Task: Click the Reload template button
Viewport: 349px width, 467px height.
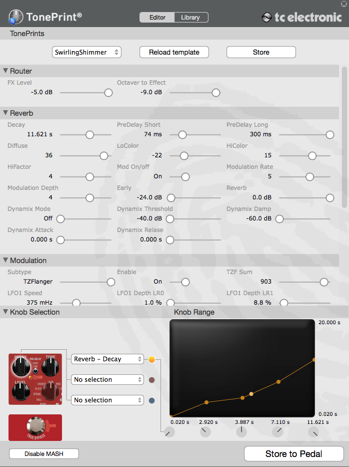Action: pos(174,52)
